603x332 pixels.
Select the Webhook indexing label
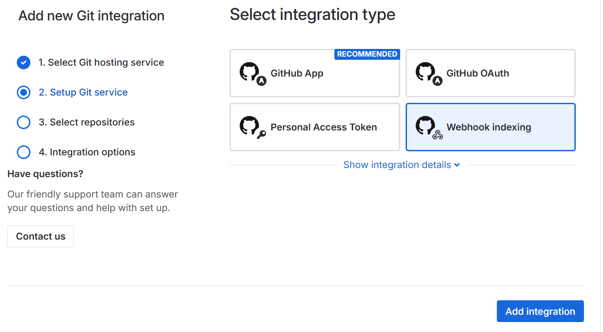coord(489,127)
